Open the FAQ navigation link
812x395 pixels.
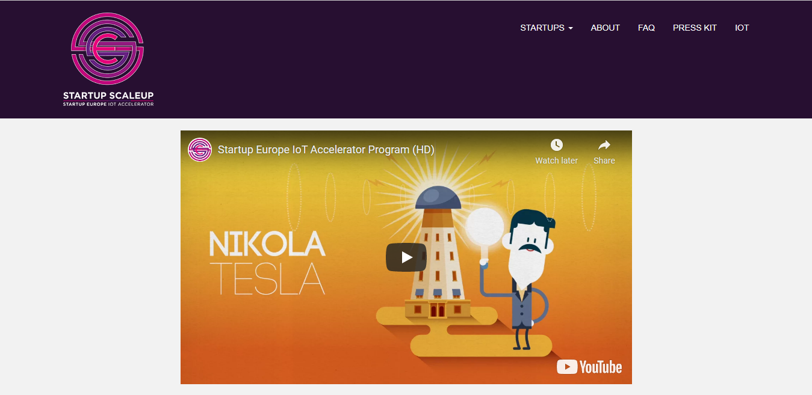tap(646, 28)
